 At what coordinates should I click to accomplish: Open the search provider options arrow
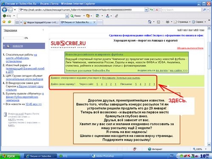click(x=208, y=10)
